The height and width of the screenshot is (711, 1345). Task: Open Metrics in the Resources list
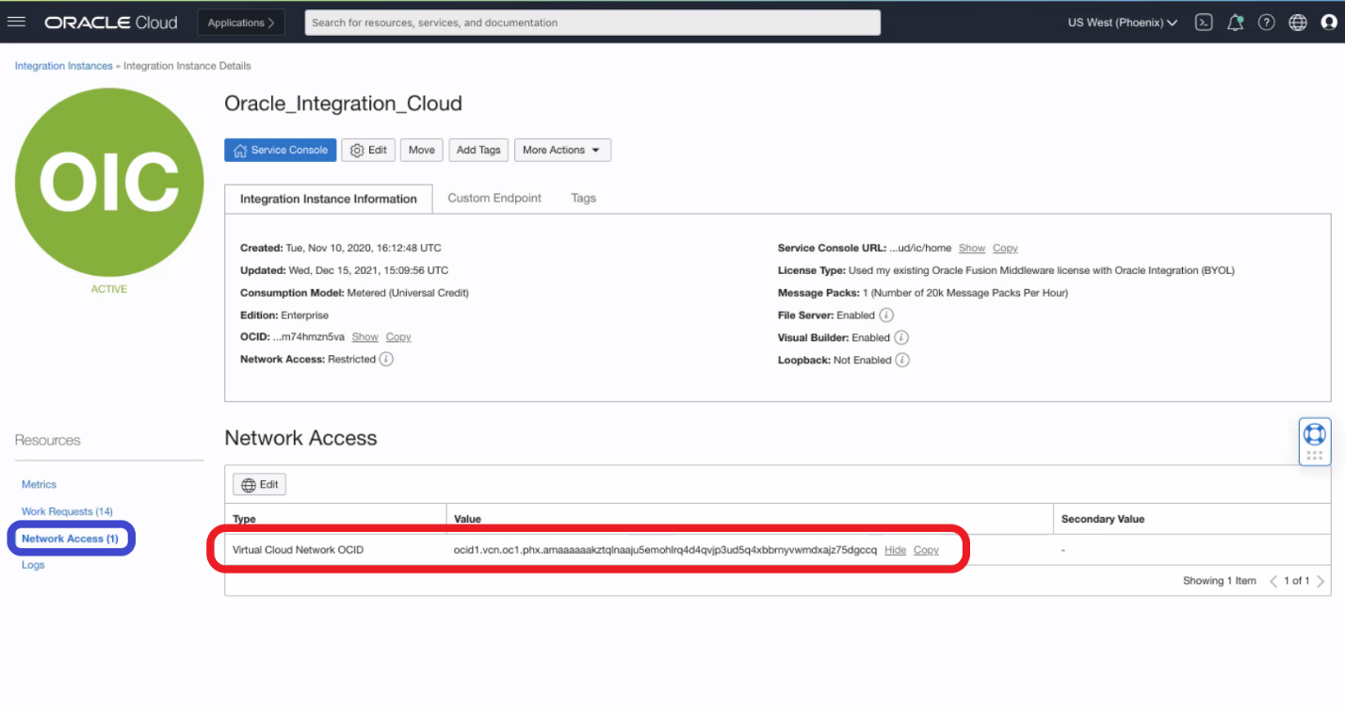click(40, 484)
